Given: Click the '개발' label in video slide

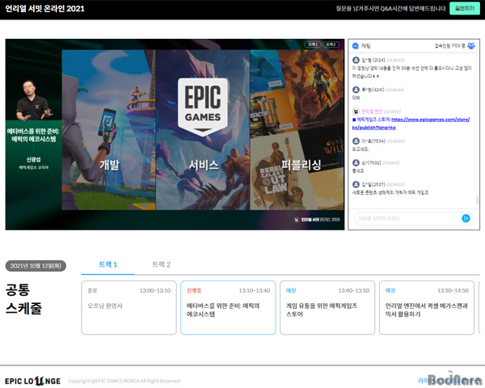Looking at the screenshot, I should 109,165.
